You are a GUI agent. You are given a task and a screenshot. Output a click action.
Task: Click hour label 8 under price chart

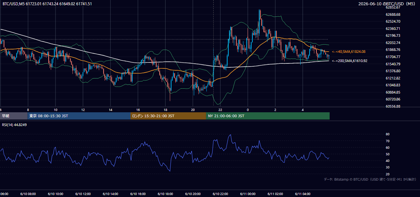[28, 110]
